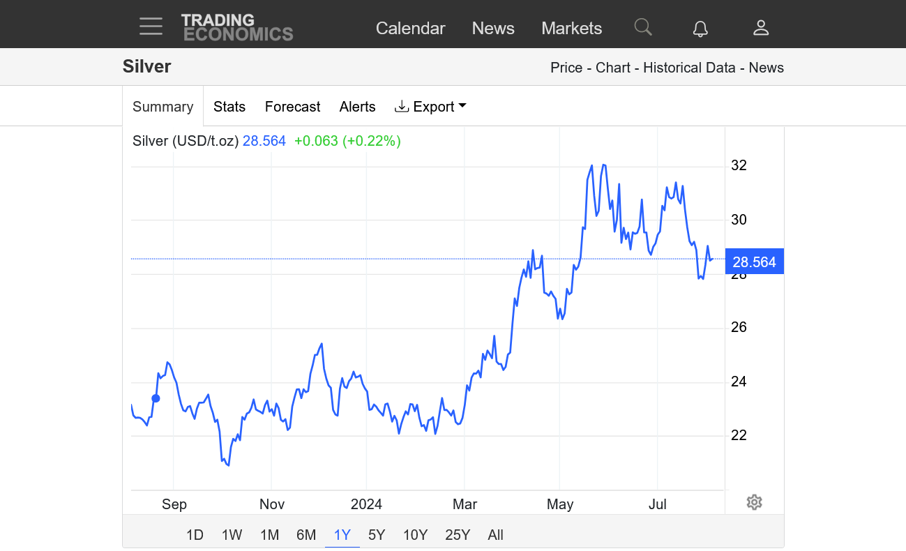Set chart range to 1W
This screenshot has width=906, height=551.
(232, 535)
